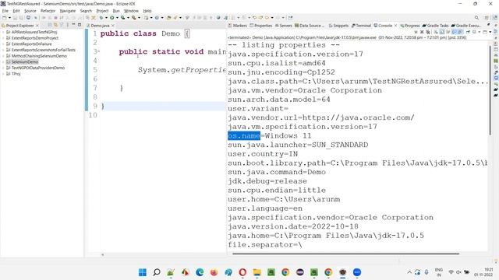Viewport: 499px width, 280px height.
Task: Click the External Tools run icon
Action: tap(134, 17)
